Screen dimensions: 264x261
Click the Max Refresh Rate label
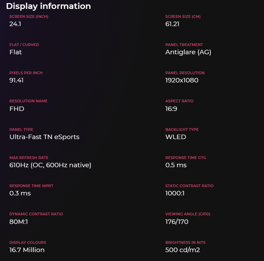coord(29,158)
